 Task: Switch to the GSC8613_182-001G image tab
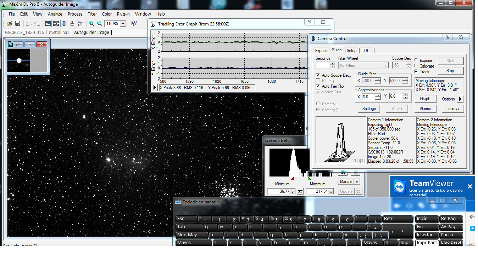tap(24, 33)
